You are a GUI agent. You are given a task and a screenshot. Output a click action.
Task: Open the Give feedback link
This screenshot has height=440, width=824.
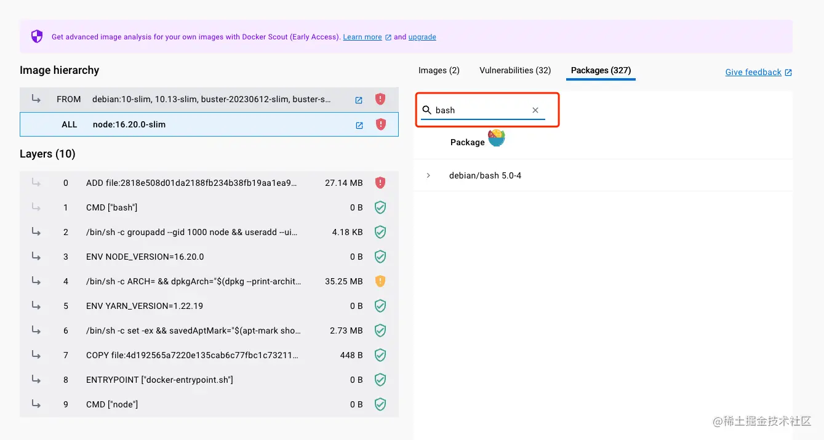[x=753, y=73]
